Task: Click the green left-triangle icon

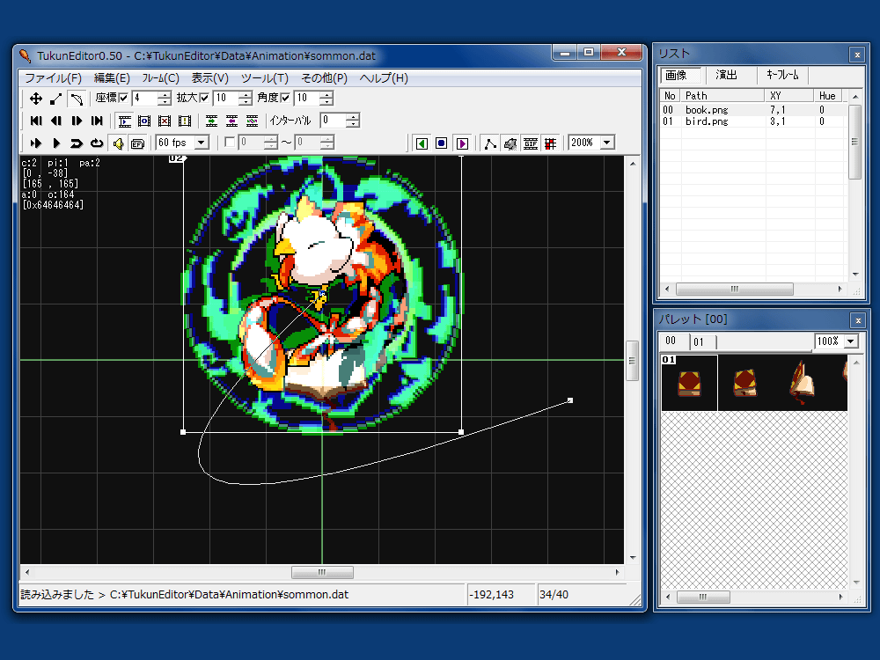Action: coord(422,143)
